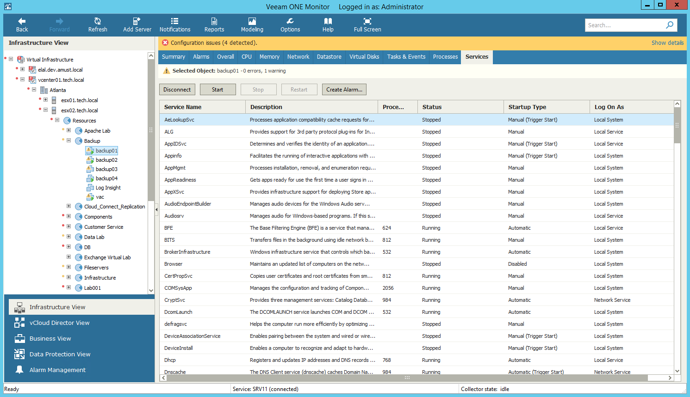Click the Business View icon
This screenshot has width=690, height=397.
pos(19,338)
